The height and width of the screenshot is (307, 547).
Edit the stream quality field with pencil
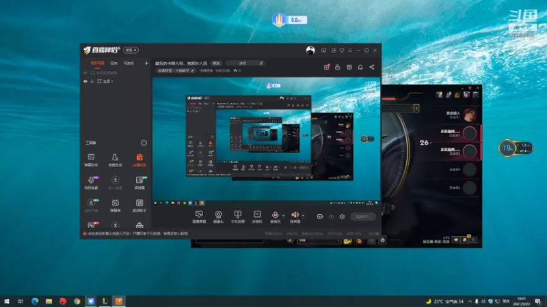(x=245, y=63)
